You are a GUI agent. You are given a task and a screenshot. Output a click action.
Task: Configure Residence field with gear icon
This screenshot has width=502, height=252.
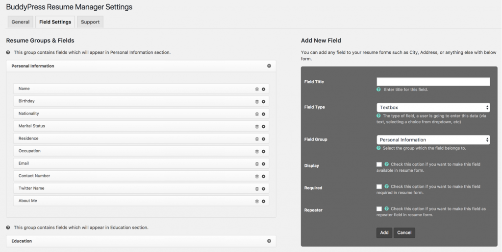click(x=263, y=139)
